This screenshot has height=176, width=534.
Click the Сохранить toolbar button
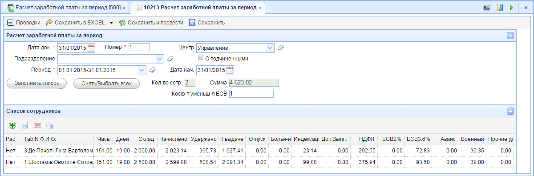[x=207, y=22]
